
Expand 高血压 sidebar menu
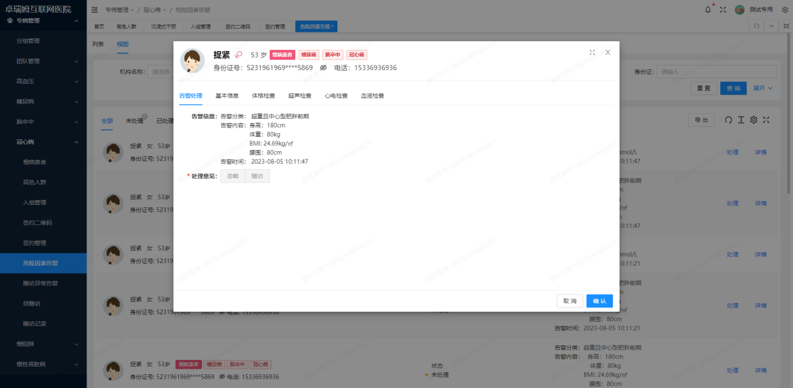43,81
